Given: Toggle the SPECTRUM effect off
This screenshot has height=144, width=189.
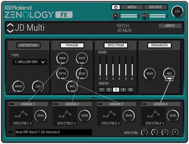Looking at the screenshot, I should coord(116,45).
